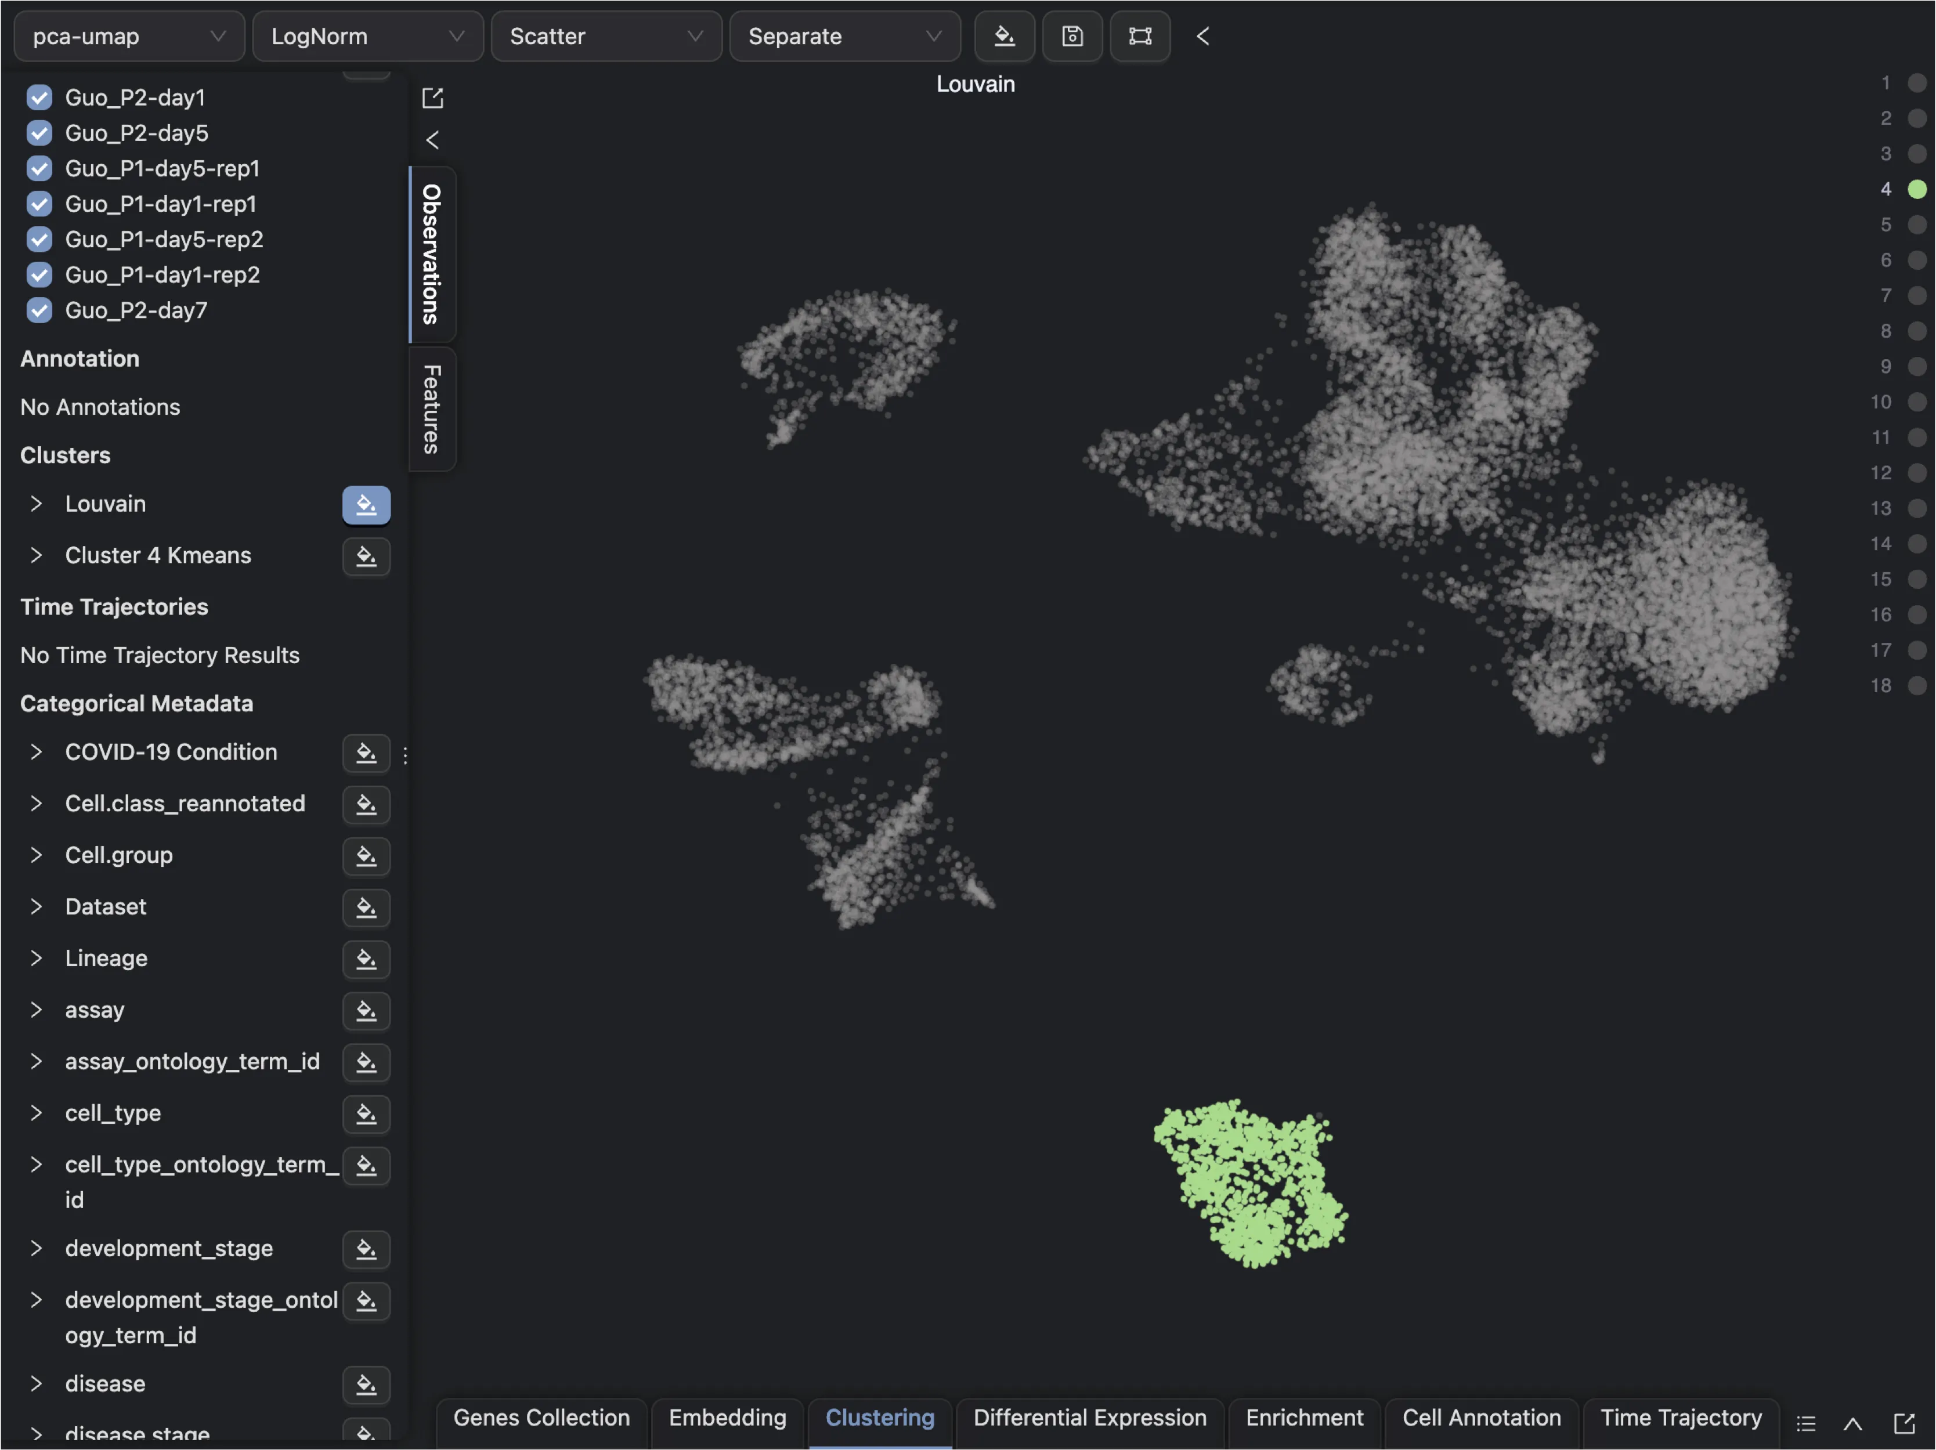Image resolution: width=1936 pixels, height=1450 pixels.
Task: Expand the cell_type metadata row
Action: point(36,1113)
